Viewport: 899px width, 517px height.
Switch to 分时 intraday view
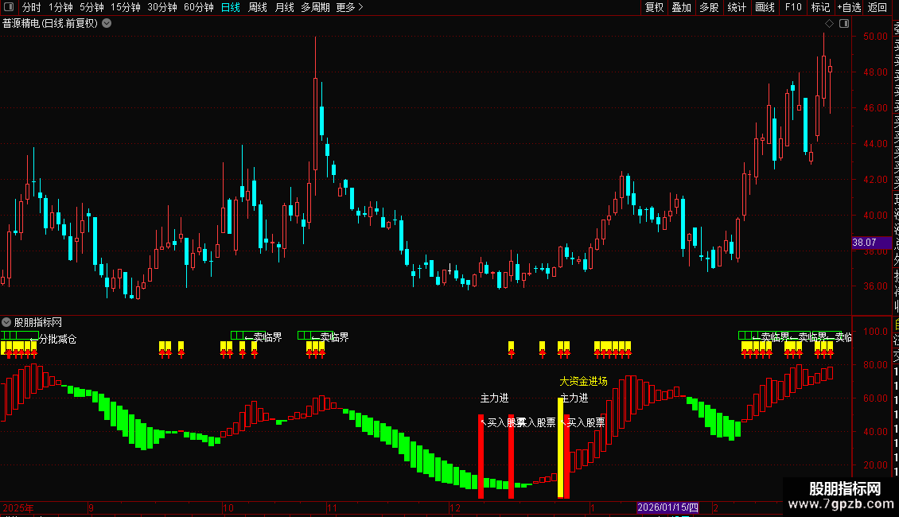(x=32, y=7)
